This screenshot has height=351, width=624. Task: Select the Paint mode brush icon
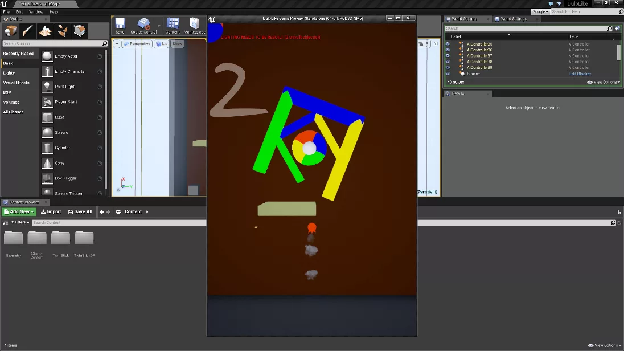click(x=28, y=31)
